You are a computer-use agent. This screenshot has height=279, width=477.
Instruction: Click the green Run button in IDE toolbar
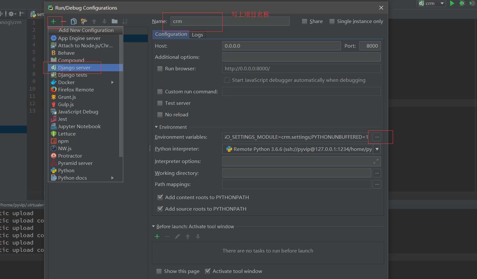click(452, 3)
